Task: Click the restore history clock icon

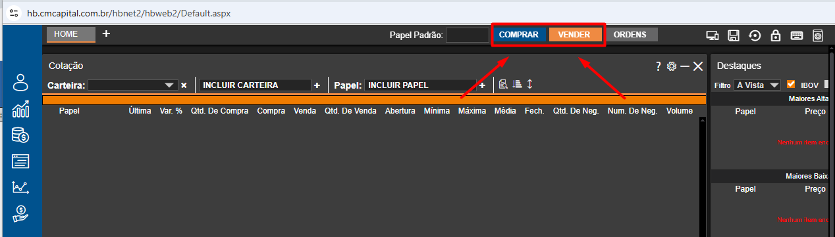Action: click(755, 35)
